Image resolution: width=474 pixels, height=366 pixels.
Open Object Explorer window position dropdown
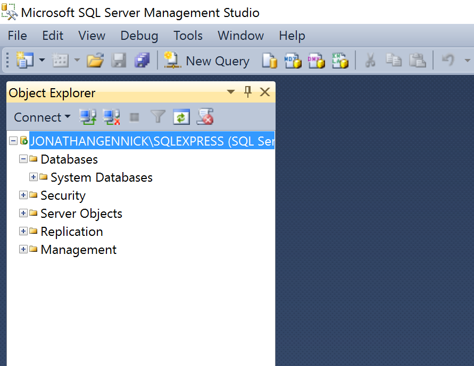click(x=231, y=92)
